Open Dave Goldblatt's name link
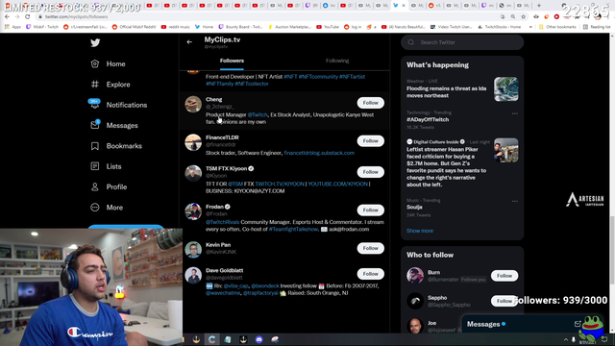The height and width of the screenshot is (346, 615). click(224, 271)
